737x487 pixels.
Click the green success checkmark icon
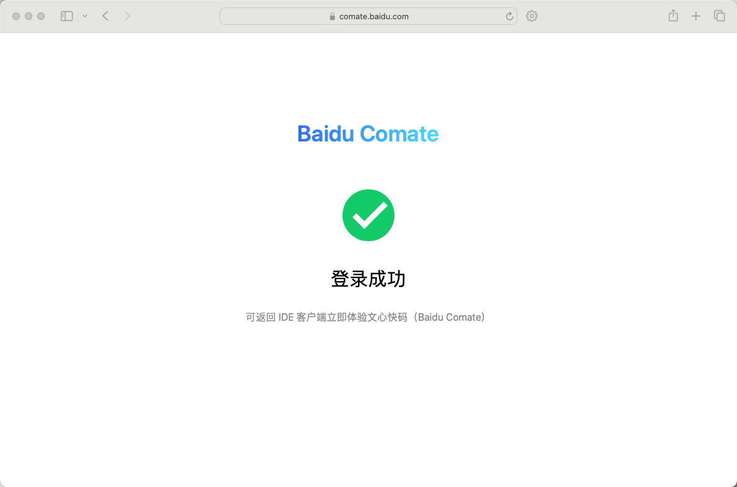(x=368, y=215)
